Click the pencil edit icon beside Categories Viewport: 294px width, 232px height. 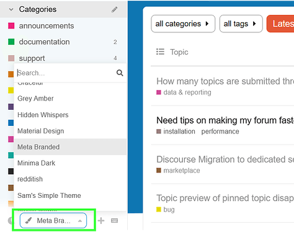[114, 9]
